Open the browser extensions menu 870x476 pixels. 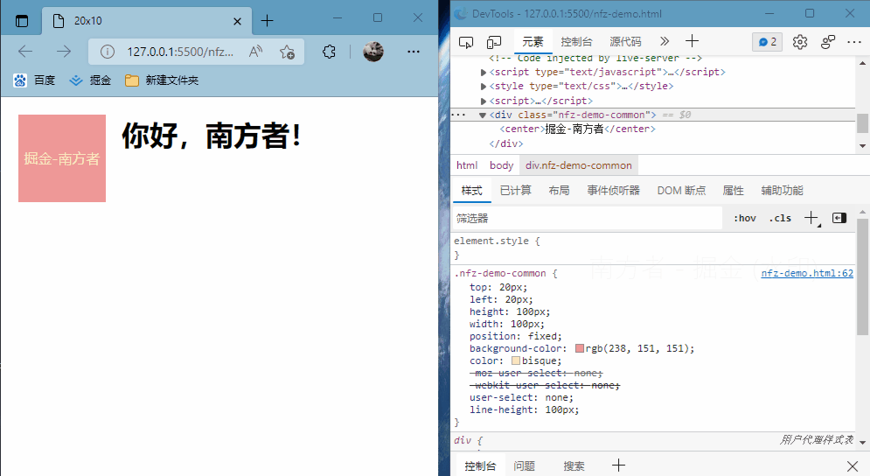click(329, 52)
